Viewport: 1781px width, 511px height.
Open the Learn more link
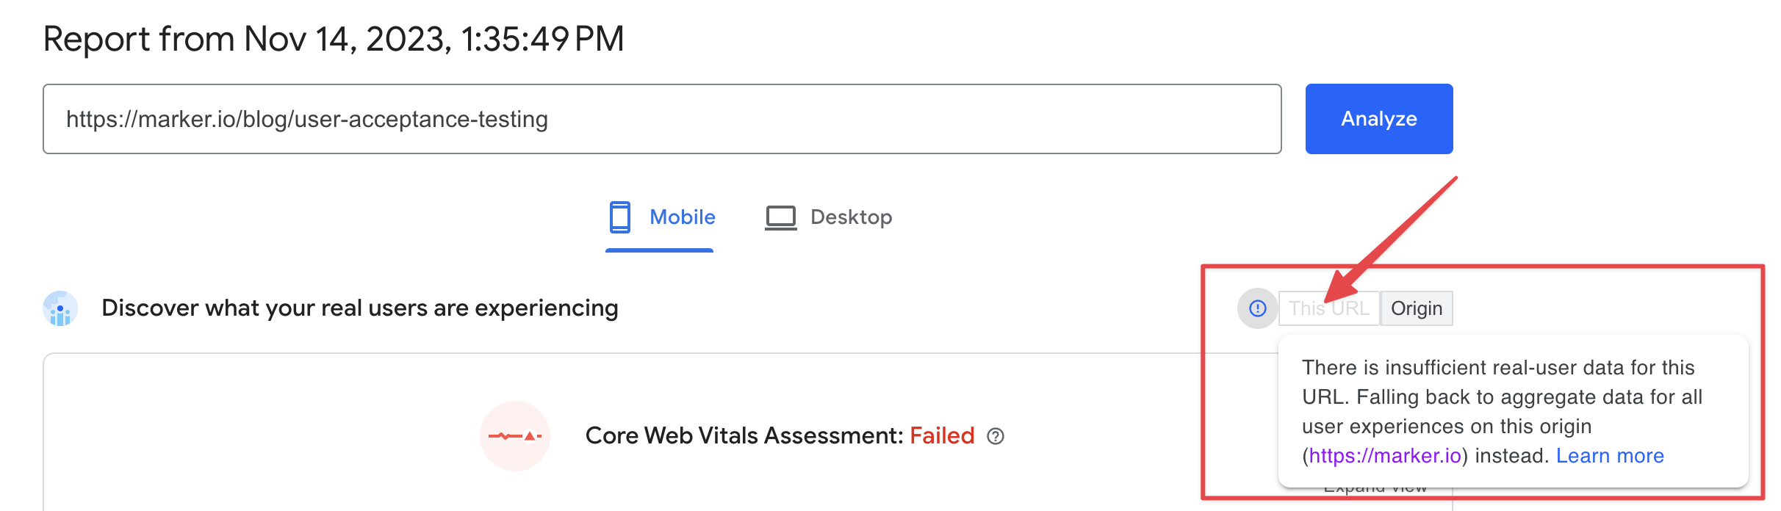click(x=1610, y=455)
